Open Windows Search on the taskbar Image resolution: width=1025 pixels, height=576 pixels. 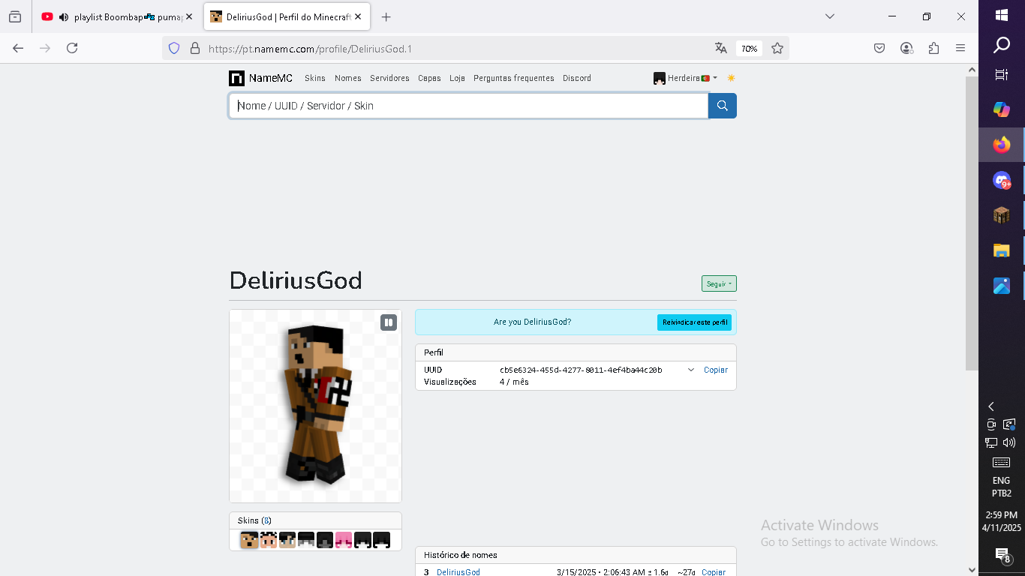[x=1002, y=46]
